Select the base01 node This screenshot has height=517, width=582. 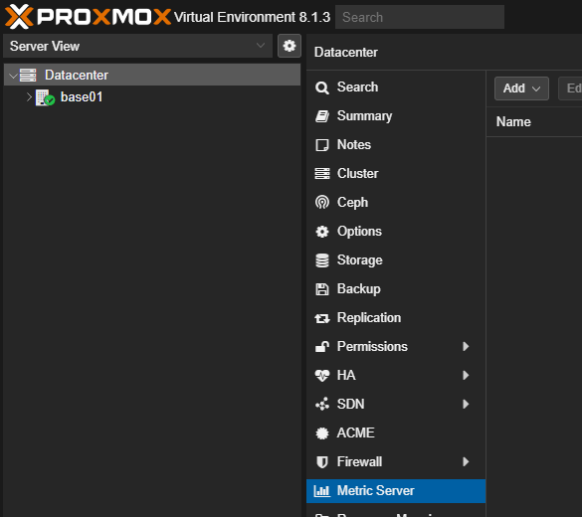pyautogui.click(x=82, y=97)
